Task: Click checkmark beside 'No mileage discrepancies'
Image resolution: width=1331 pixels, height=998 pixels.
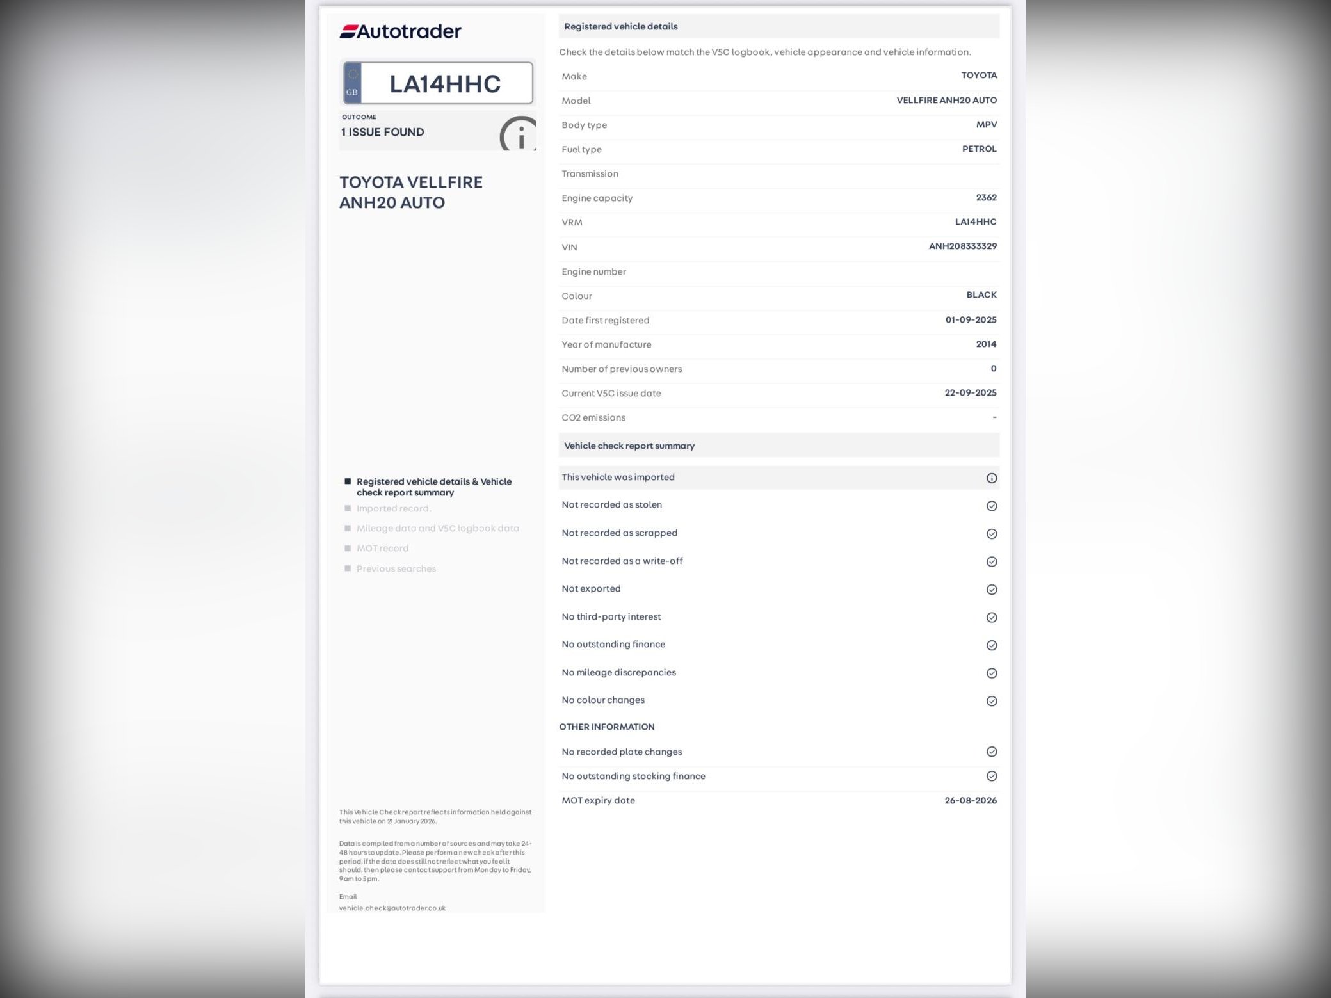Action: pos(991,673)
